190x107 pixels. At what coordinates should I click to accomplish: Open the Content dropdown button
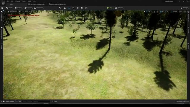pos(18,8)
